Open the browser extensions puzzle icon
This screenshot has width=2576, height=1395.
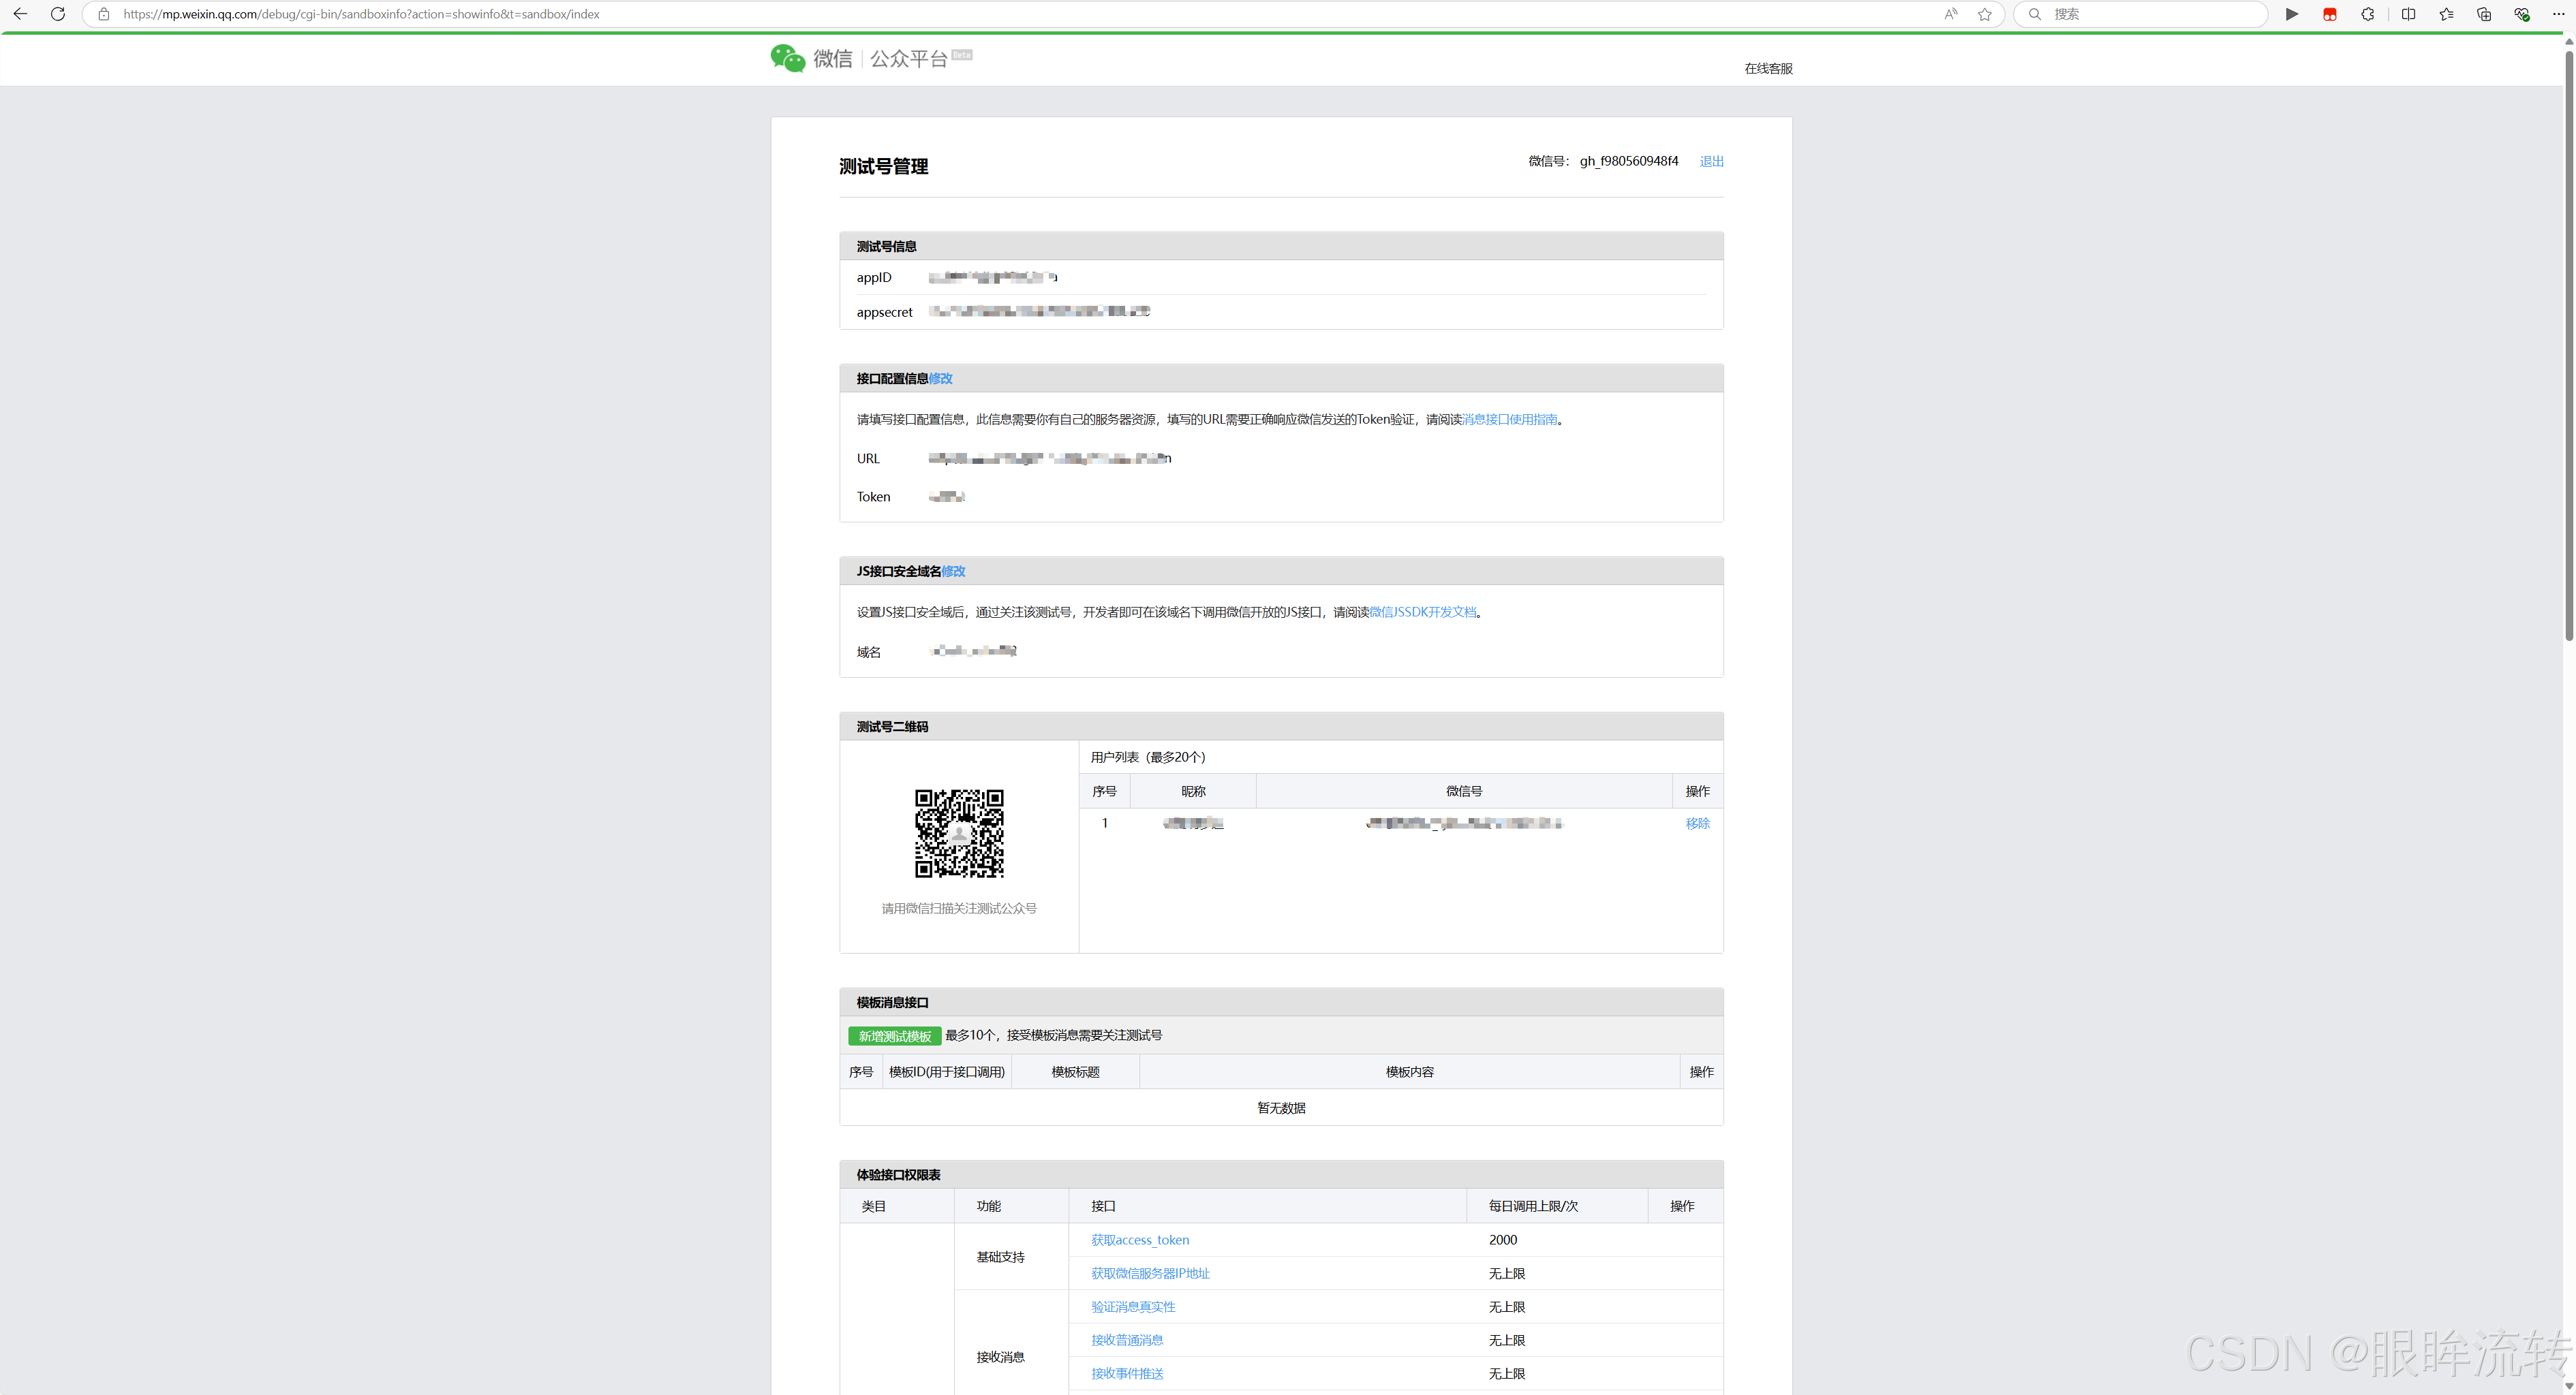point(2368,14)
